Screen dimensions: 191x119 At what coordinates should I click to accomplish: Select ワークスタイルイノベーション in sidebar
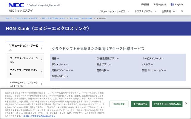coord(25,60)
